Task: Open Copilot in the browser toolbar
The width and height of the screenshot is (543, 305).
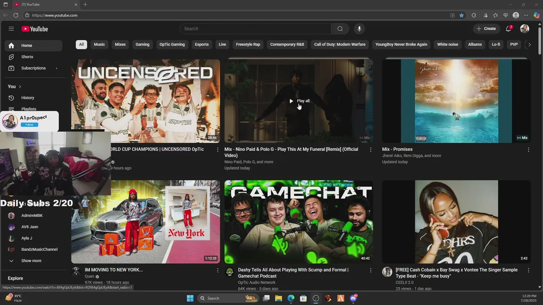Action: click(x=537, y=15)
